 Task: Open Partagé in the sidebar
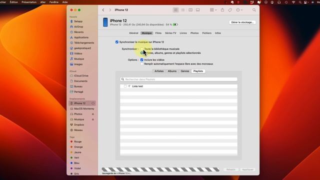[x=78, y=92]
